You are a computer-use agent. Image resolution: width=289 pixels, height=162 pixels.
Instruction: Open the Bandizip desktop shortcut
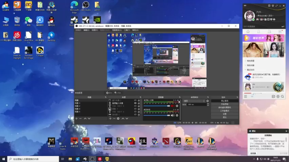pos(51,37)
